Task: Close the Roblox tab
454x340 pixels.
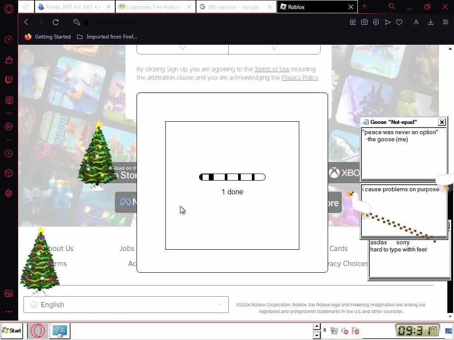Action: pyautogui.click(x=351, y=7)
